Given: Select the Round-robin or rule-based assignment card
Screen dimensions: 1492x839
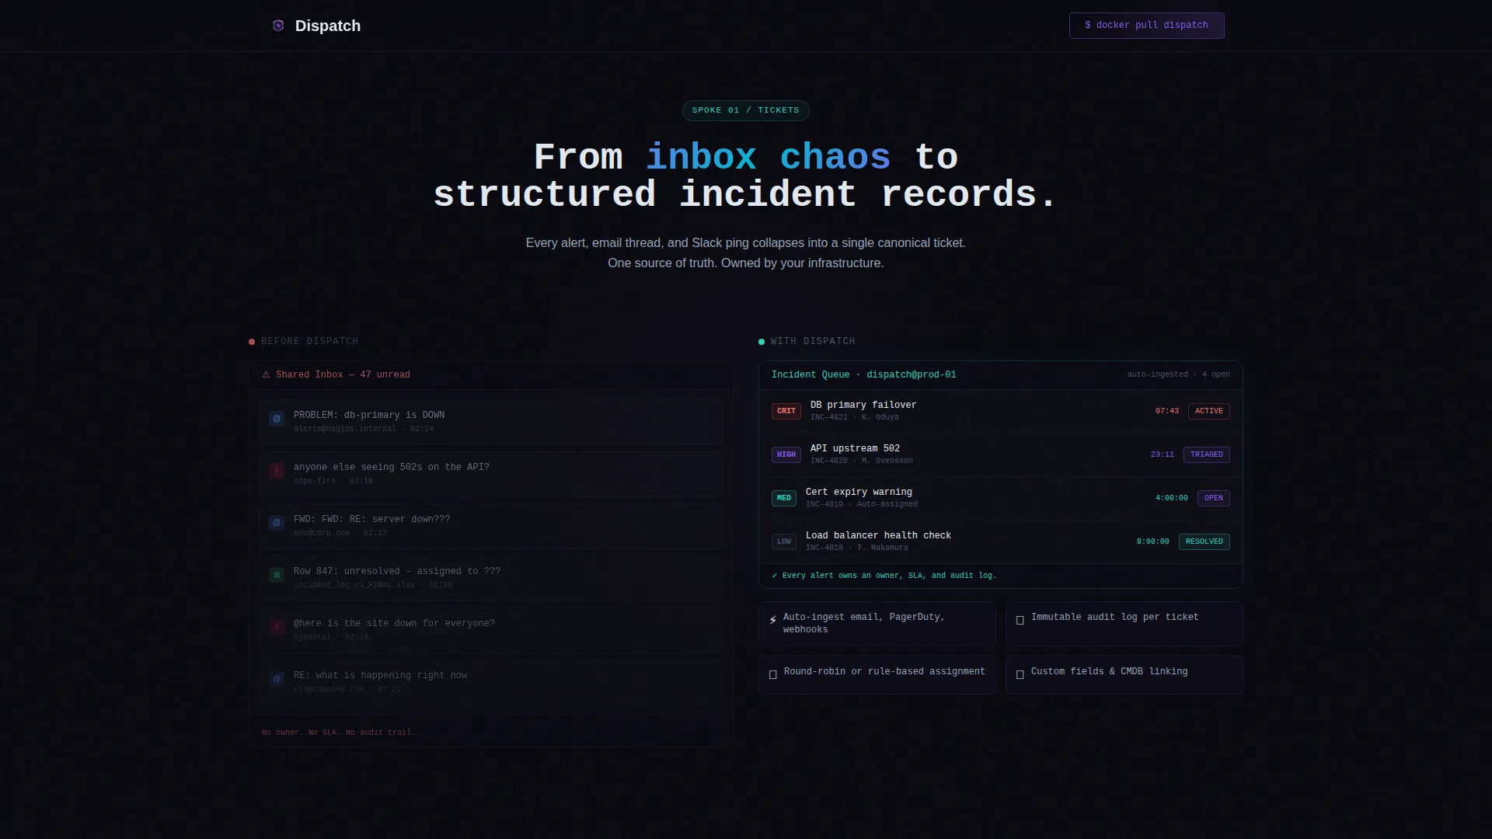Looking at the screenshot, I should click(877, 675).
